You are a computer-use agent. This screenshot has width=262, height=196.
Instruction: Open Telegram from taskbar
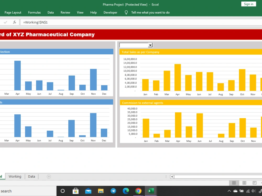click(113, 191)
